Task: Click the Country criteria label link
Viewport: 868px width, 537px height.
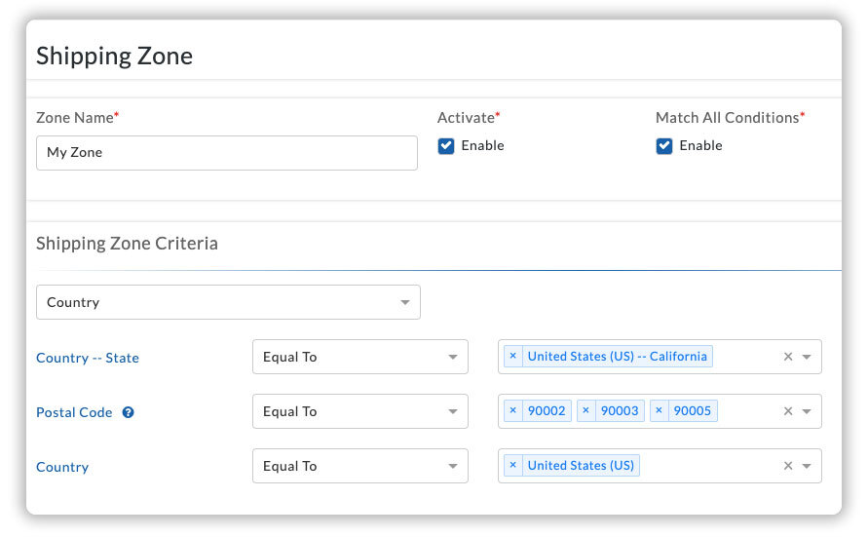Action: 62,467
